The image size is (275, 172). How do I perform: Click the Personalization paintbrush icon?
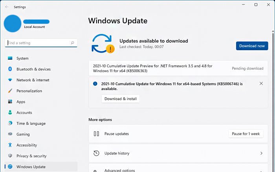[x=10, y=91]
